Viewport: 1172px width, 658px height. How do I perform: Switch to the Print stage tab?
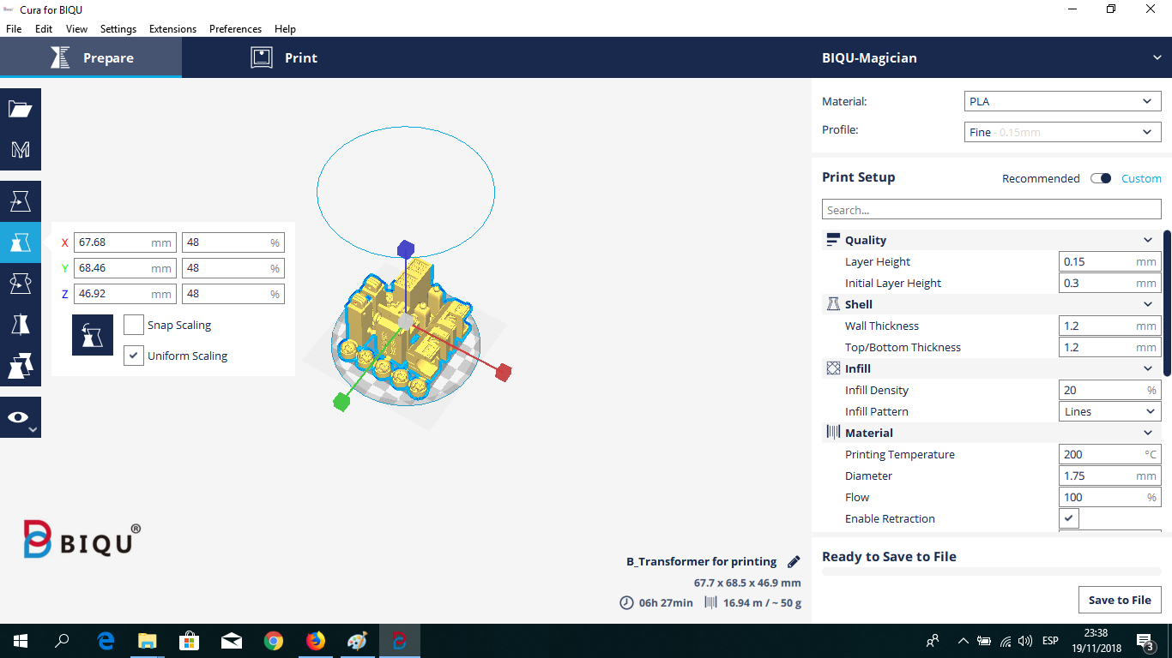[284, 58]
